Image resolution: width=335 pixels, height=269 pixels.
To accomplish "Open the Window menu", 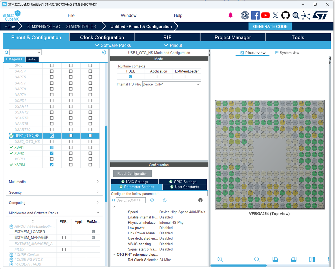I will point(129,16).
